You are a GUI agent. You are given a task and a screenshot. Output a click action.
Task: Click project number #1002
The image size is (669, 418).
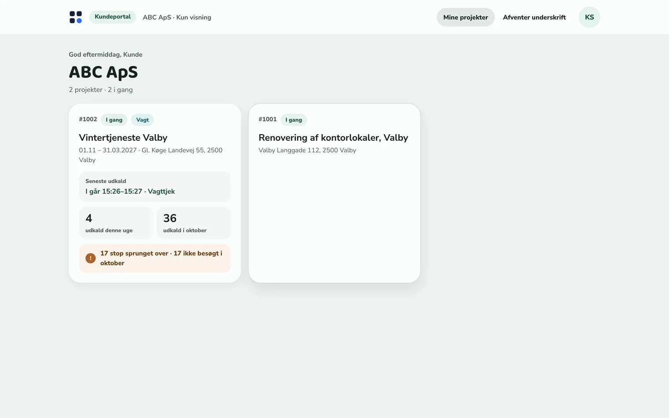pos(88,119)
